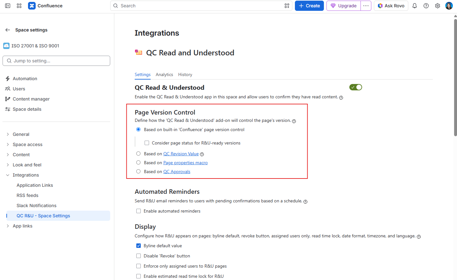The image size is (457, 280).
Task: Open the notifications bell
Action: tap(415, 6)
